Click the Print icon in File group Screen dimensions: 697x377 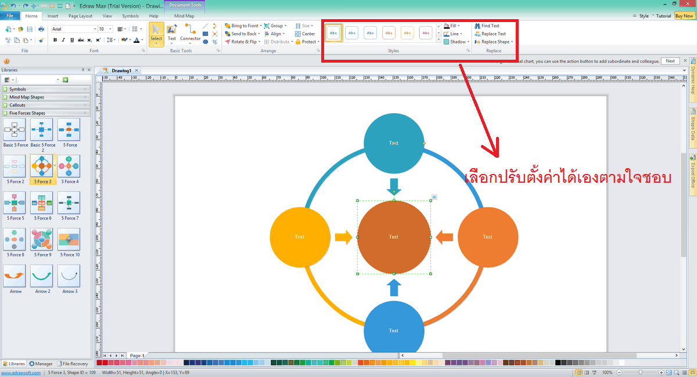[x=41, y=29]
